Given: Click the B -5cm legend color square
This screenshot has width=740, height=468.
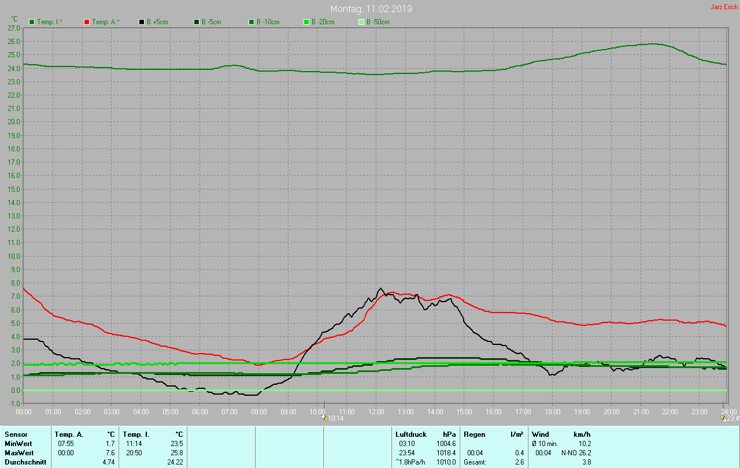Looking at the screenshot, I should (197, 22).
